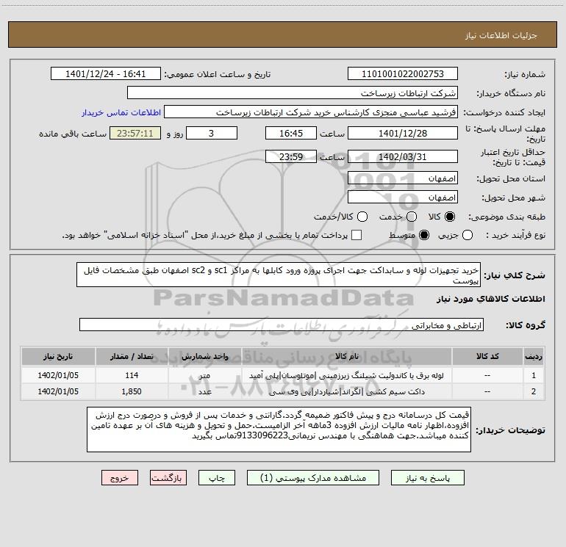The height and width of the screenshot is (547, 566).
Task: Click the quantity cell 114
Action: pos(132,375)
